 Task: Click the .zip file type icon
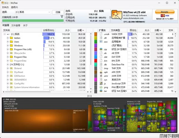[x=101, y=49]
